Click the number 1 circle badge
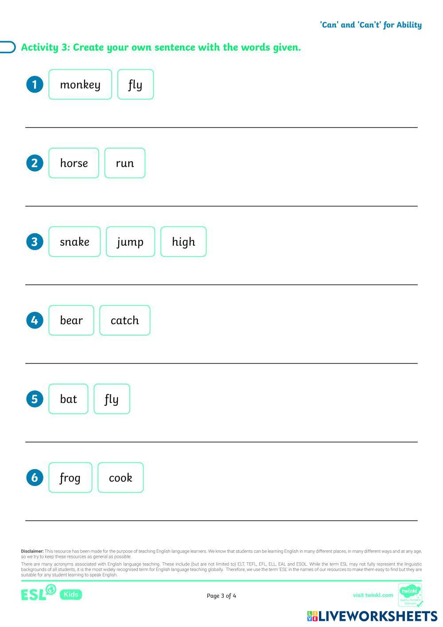Screen dimensions: 443x627 [x=35, y=84]
